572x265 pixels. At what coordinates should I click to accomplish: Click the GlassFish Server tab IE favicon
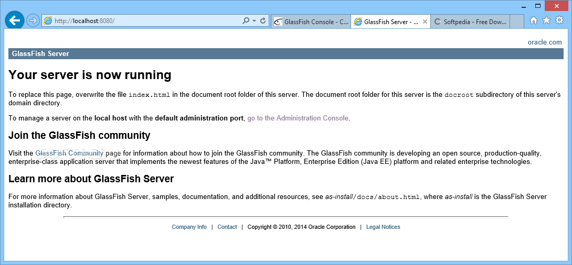click(x=358, y=22)
